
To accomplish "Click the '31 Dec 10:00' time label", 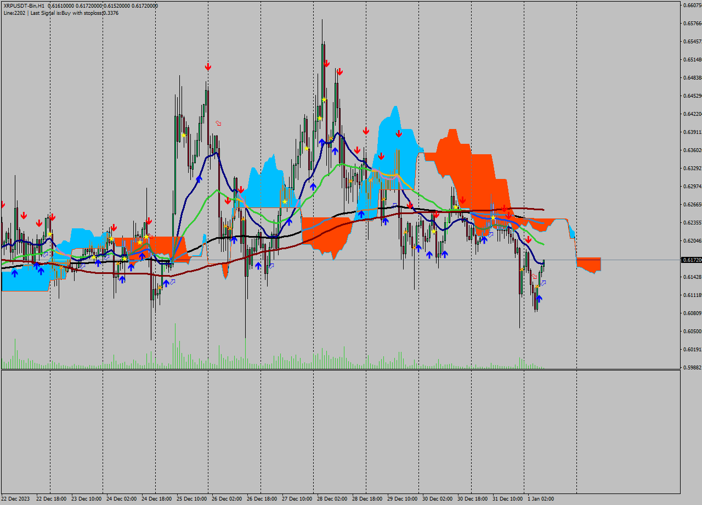I will tap(507, 499).
